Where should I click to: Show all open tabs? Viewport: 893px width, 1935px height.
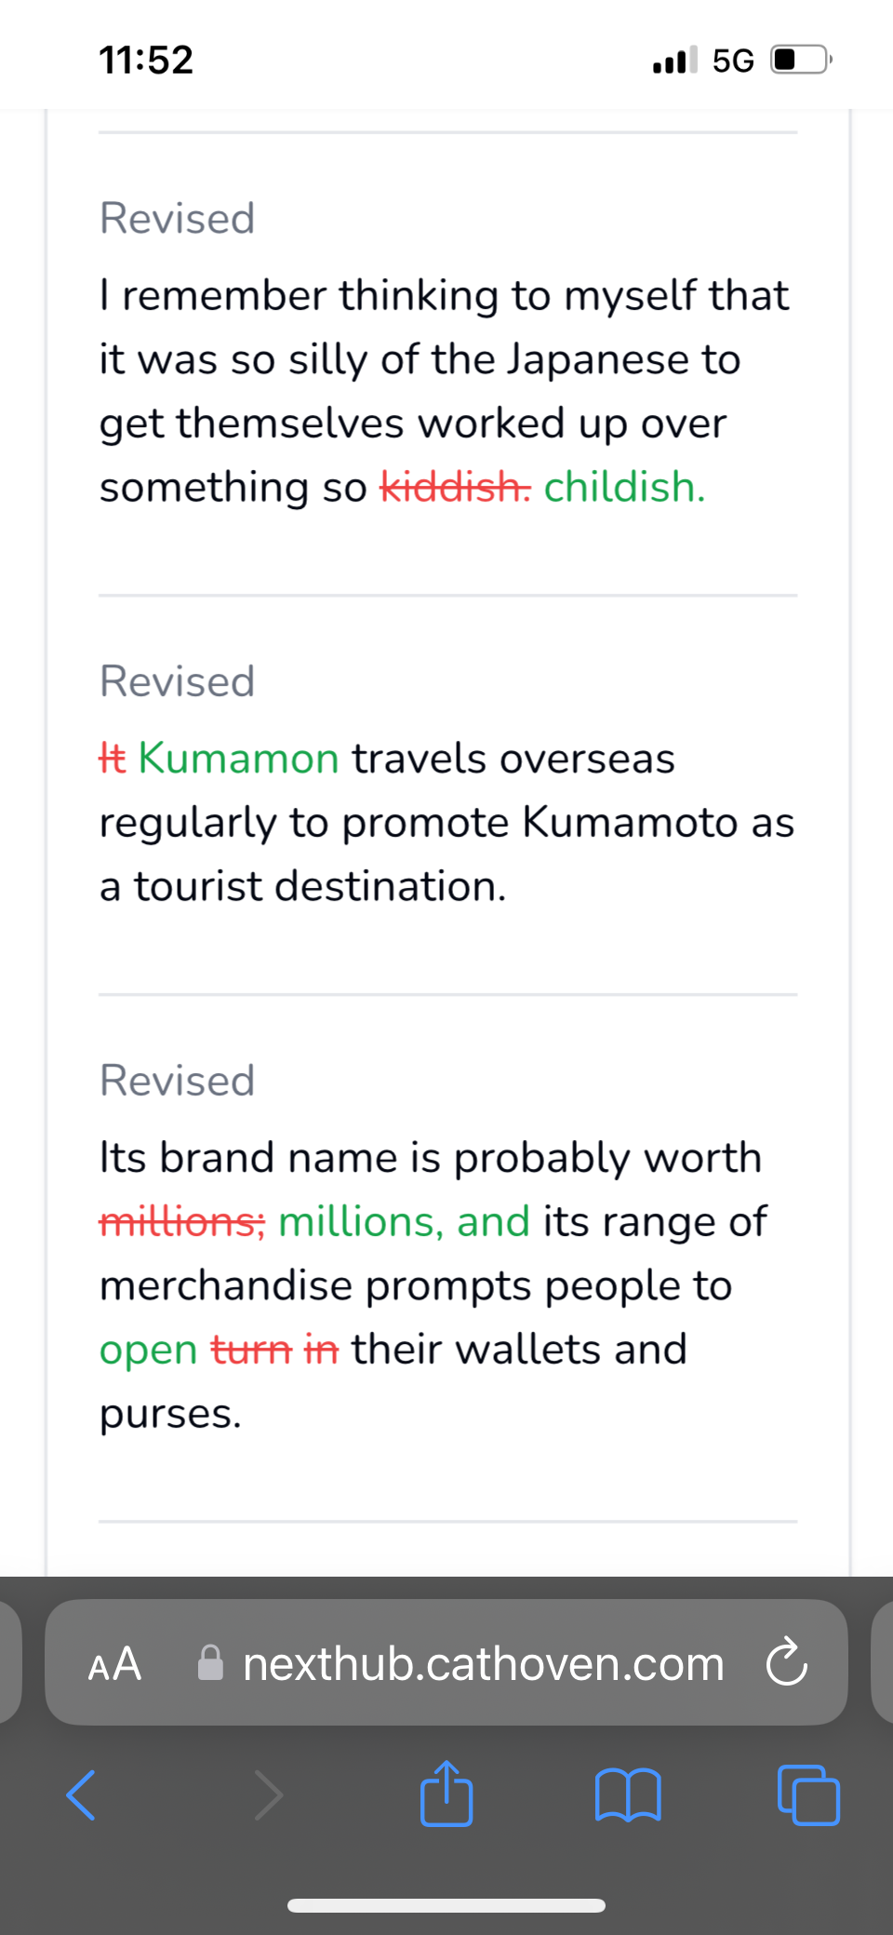[807, 1794]
